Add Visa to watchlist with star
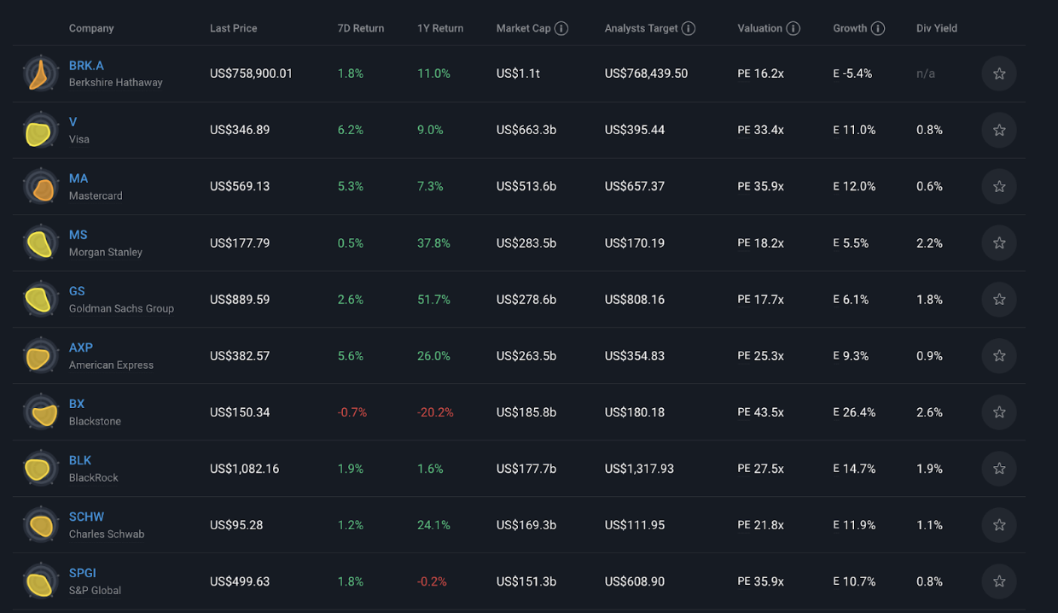1058x613 pixels. point(999,130)
